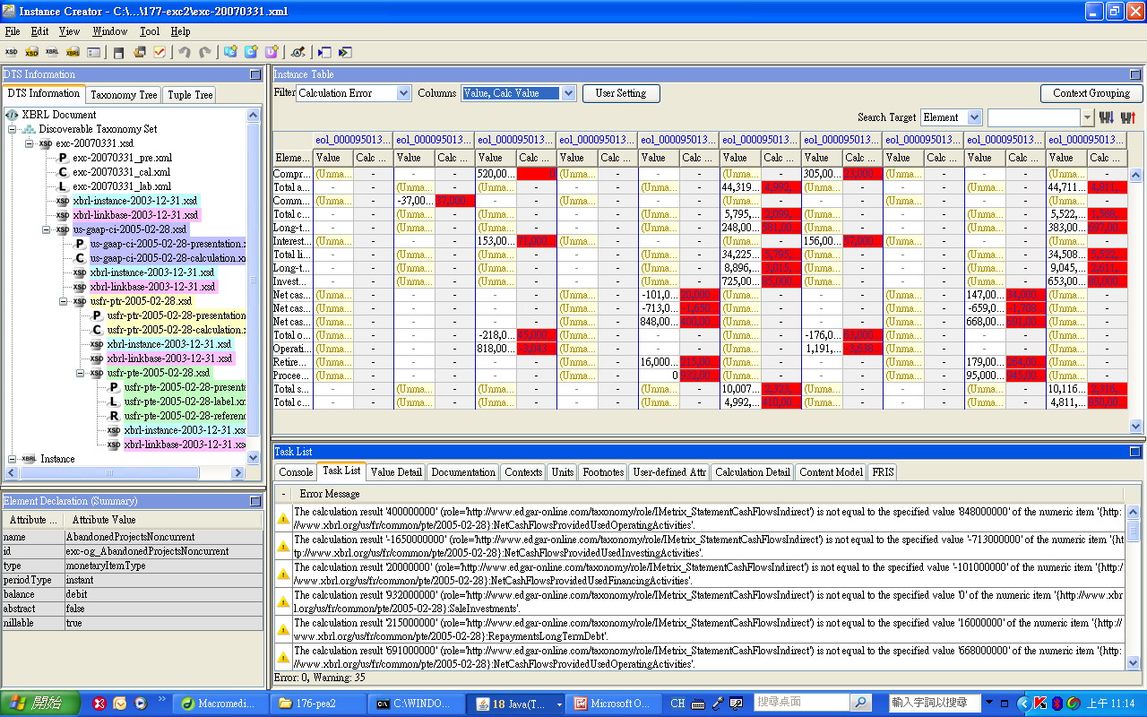Click the yellow open XBRL toolbar icon
The image size is (1147, 717).
73,53
